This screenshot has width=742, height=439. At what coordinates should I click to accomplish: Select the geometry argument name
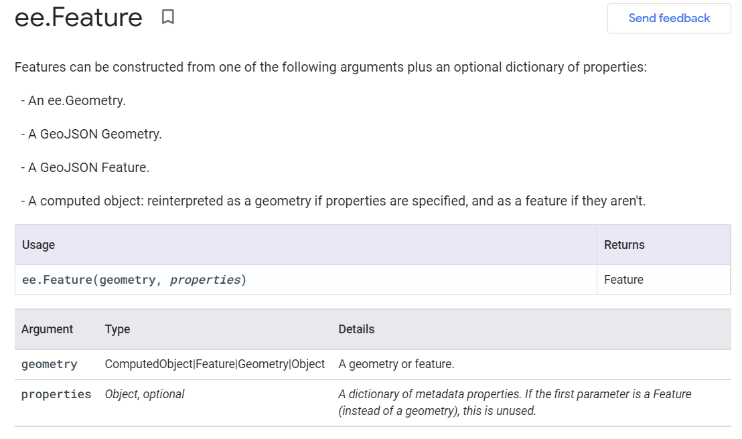[x=50, y=364]
